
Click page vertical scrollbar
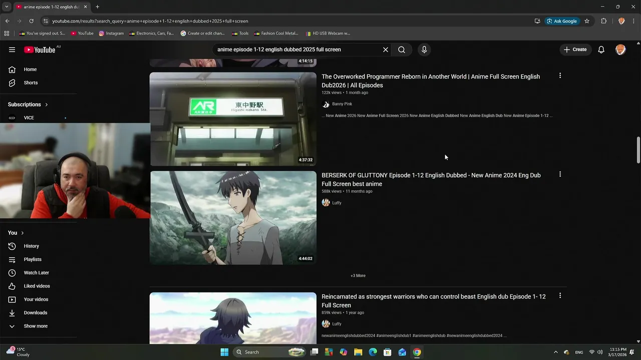point(638,150)
